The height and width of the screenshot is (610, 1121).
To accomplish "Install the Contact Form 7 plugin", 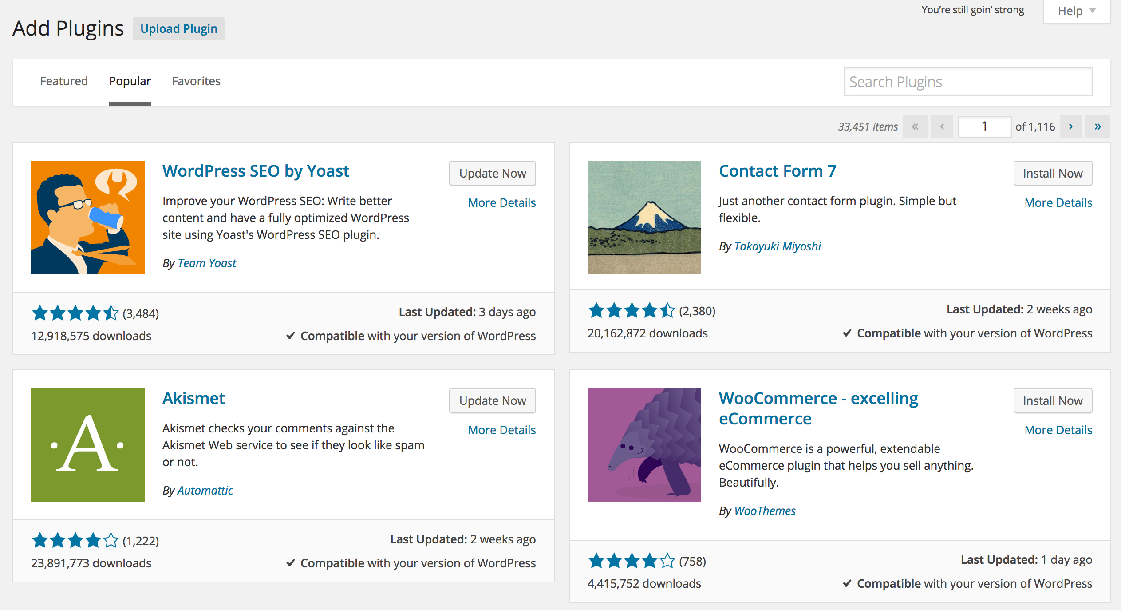I will (1052, 173).
